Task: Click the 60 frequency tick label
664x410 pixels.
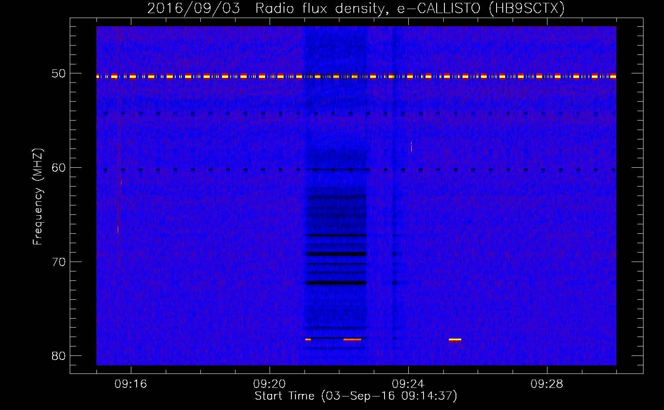Action: [x=59, y=168]
